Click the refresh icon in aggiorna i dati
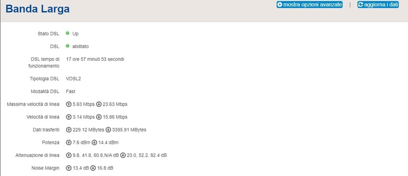 361,5
